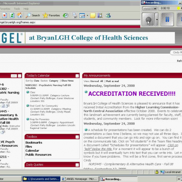The width and height of the screenshot is (182, 182).
Task: Click globe icon beside Accreditation announcement
Action: click(86, 92)
